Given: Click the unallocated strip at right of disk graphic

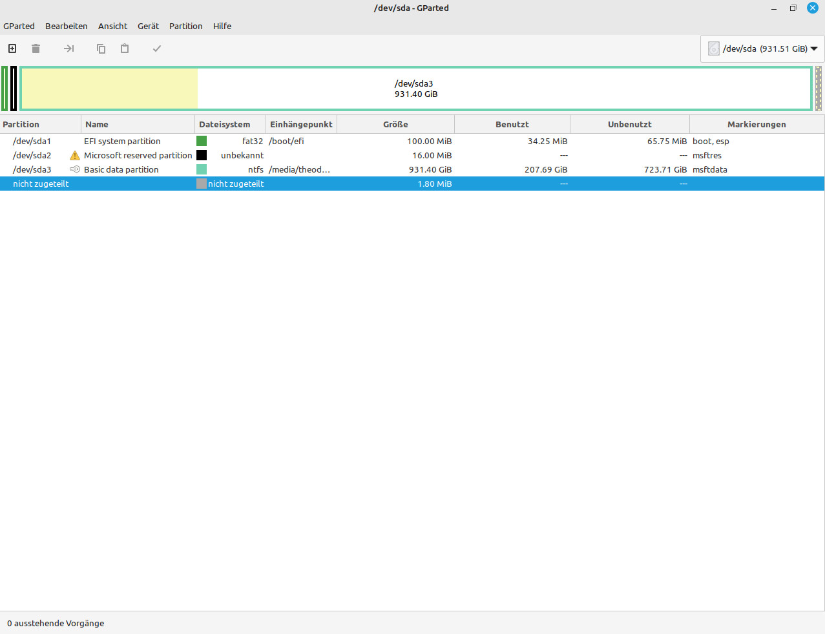Looking at the screenshot, I should pos(819,89).
